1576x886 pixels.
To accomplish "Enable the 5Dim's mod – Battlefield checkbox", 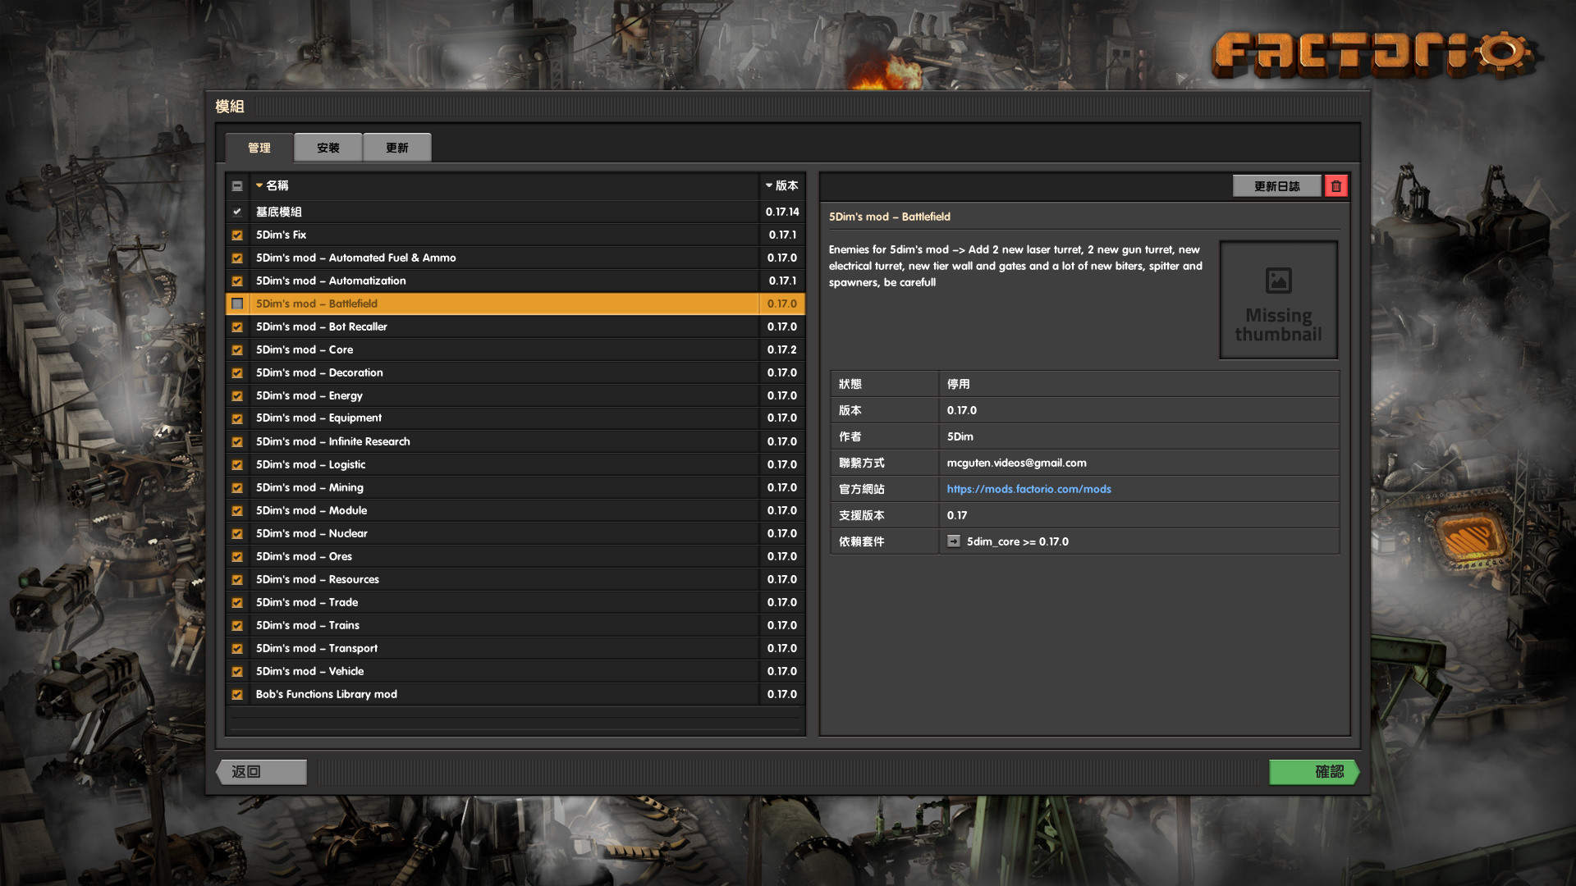I will pos(237,304).
